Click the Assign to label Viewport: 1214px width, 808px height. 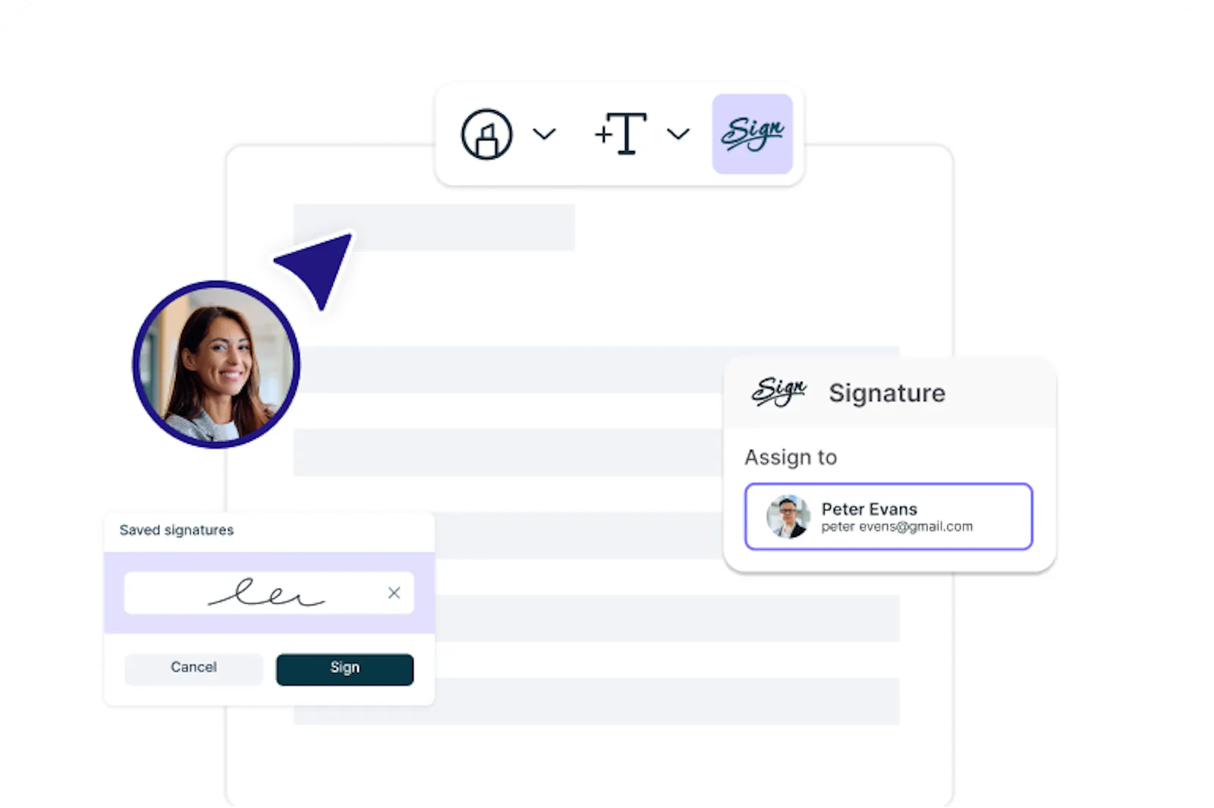791,457
